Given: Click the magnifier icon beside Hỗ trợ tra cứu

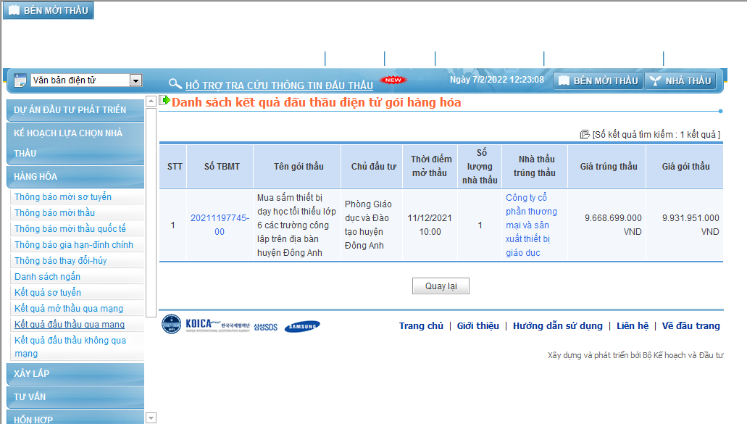Looking at the screenshot, I should [175, 84].
